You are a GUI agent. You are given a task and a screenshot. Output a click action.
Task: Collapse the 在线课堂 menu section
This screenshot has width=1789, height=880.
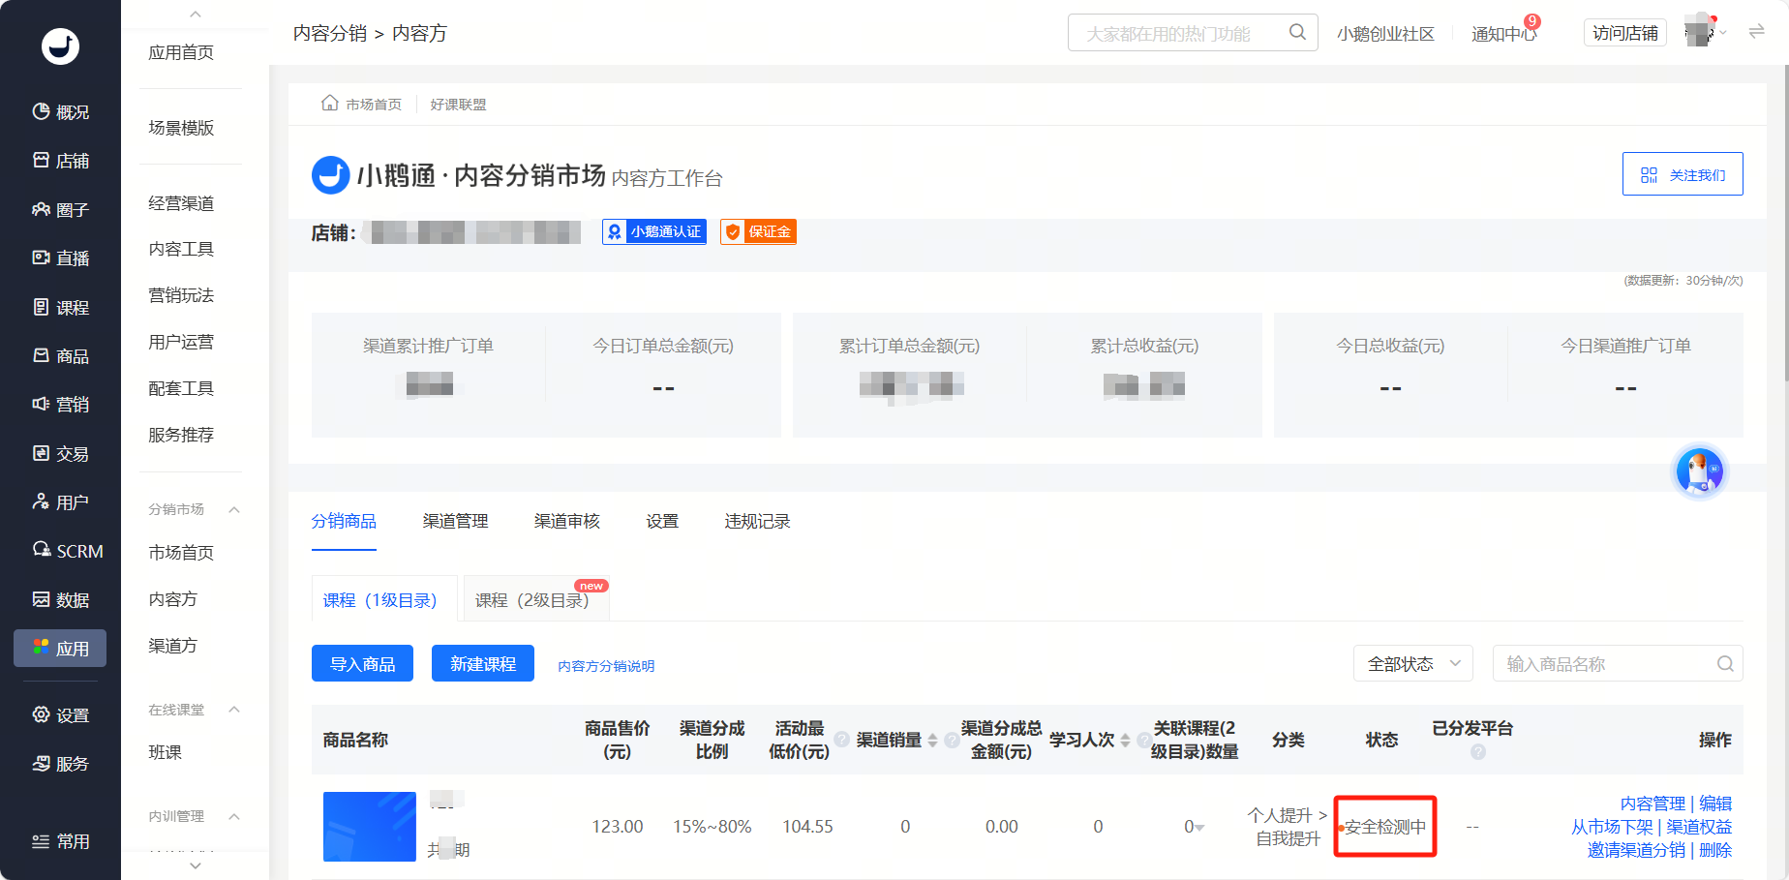234,710
